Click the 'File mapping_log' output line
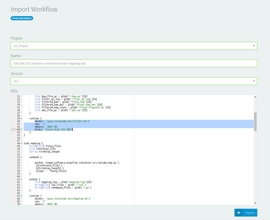Screen dimensions: 270x220 pos(63,182)
